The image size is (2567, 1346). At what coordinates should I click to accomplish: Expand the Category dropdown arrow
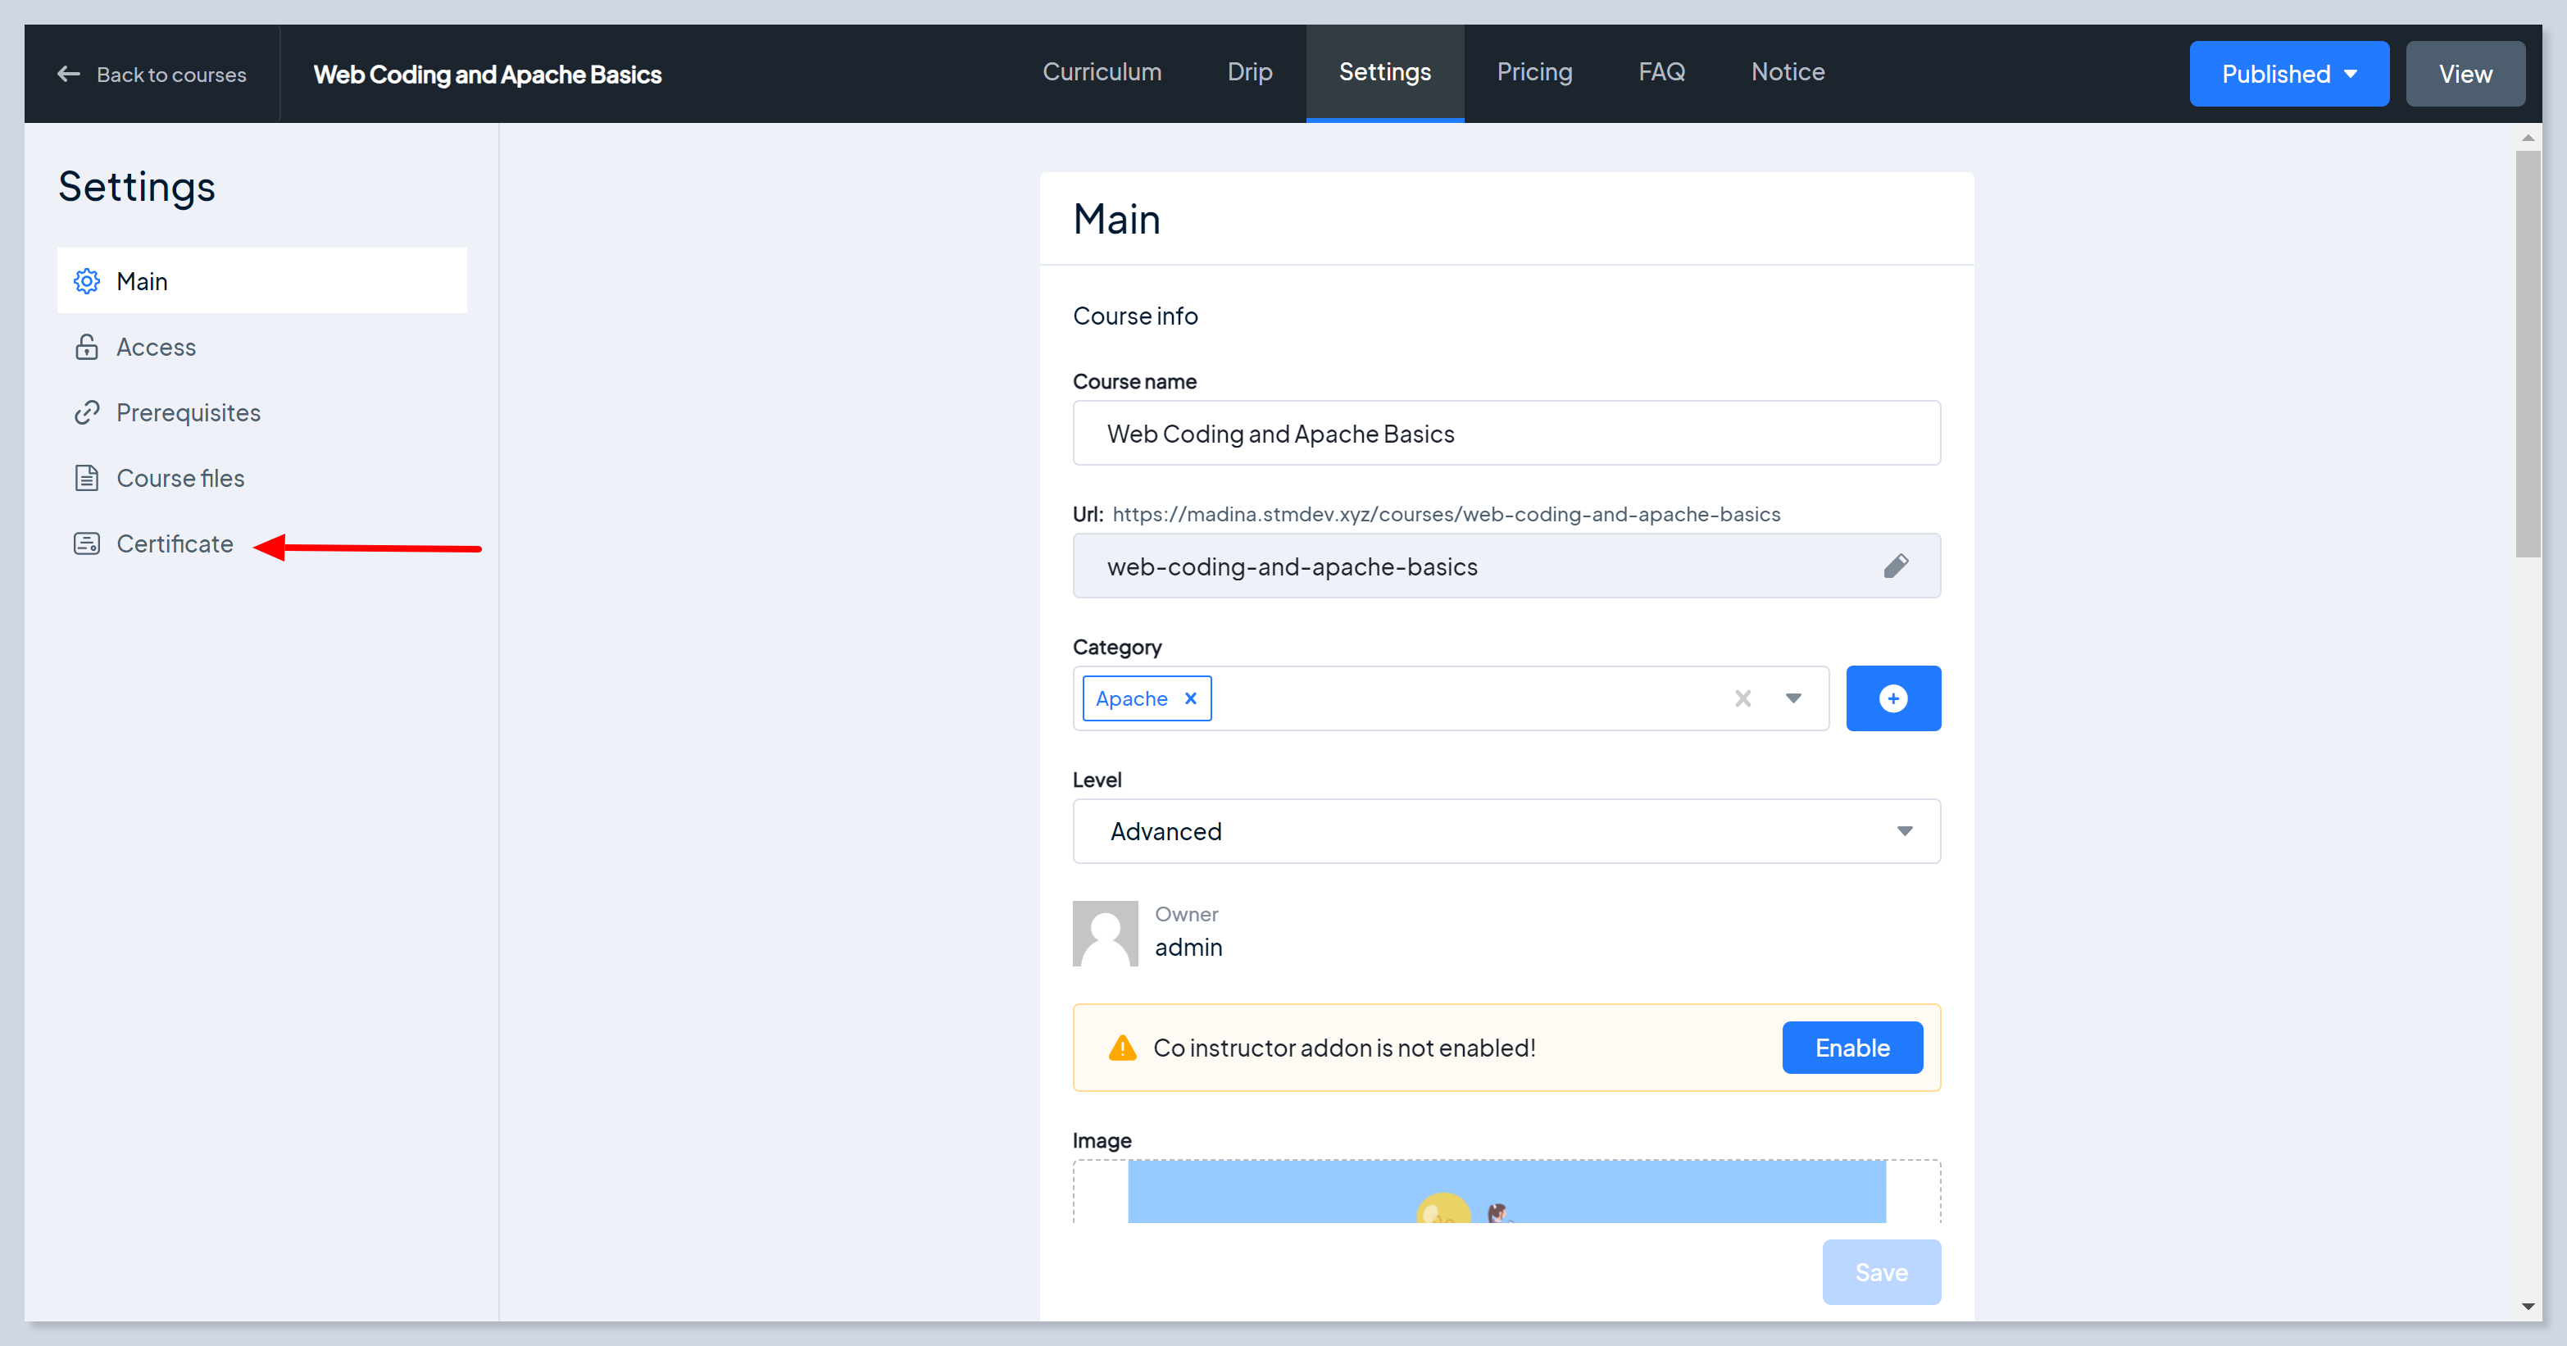coord(1792,698)
